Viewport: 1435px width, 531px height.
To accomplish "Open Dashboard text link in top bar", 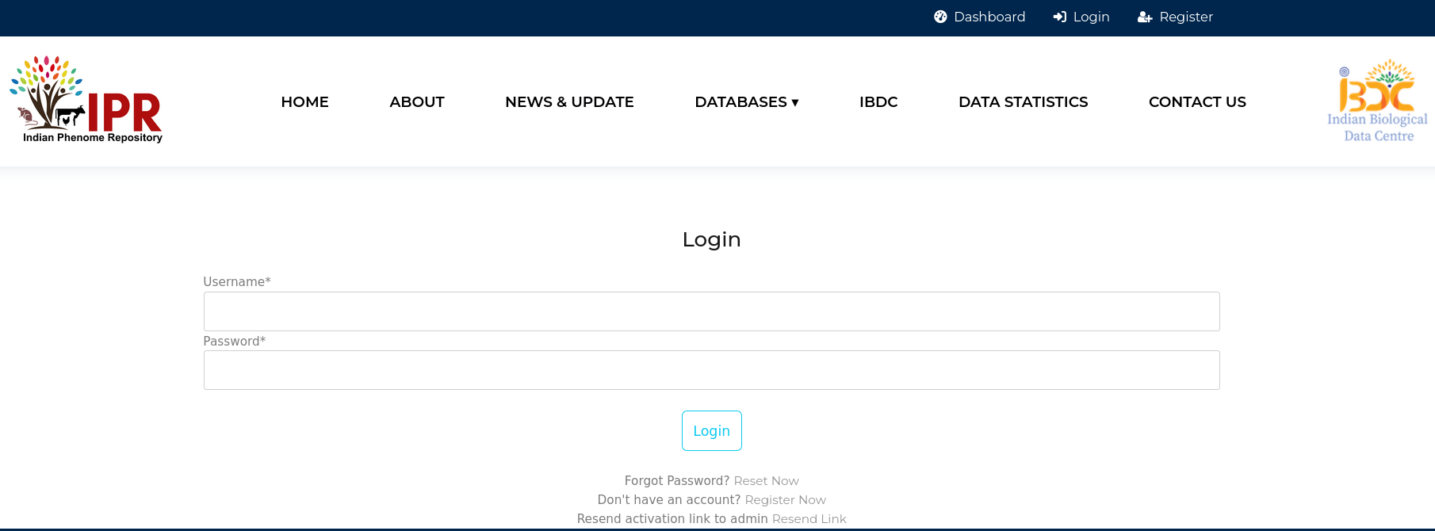I will pos(989,17).
